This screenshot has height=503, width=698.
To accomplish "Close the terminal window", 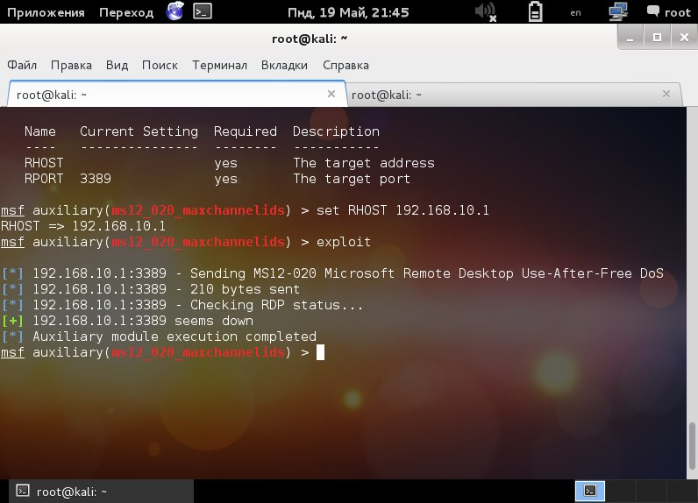I will click(x=684, y=38).
